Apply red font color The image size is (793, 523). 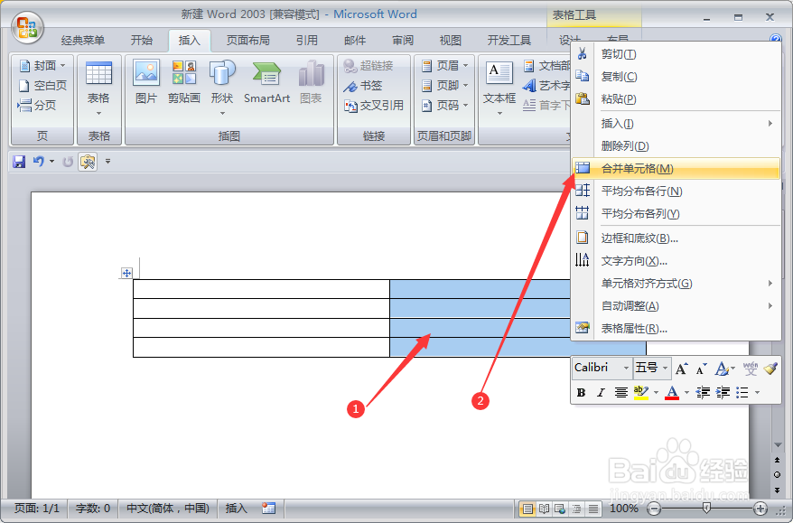[x=672, y=393]
